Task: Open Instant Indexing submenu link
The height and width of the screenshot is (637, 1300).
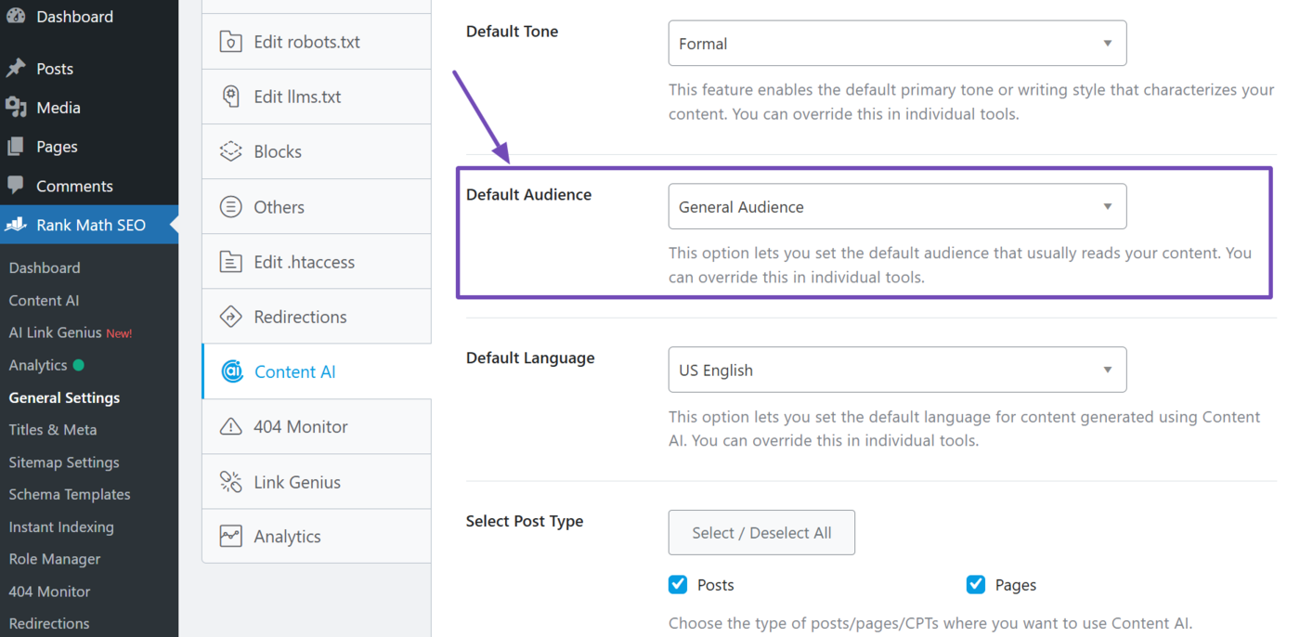Action: tap(61, 526)
